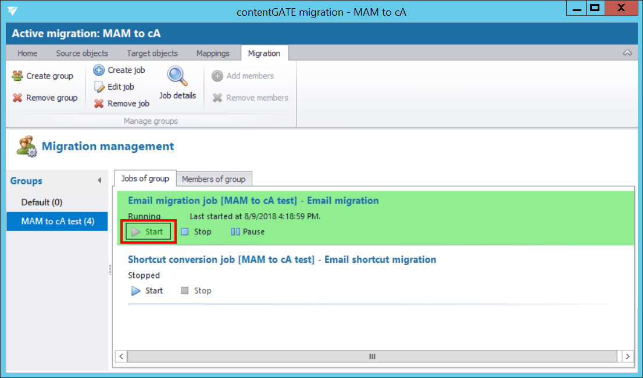This screenshot has height=378, width=643.
Task: Pause the Email migration job
Action: tap(248, 231)
